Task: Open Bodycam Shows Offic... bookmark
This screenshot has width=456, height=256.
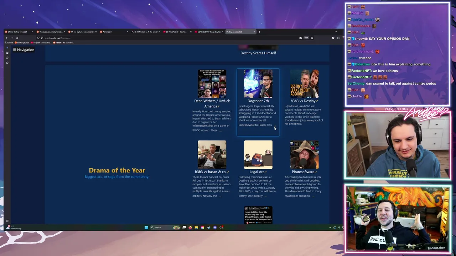Action: (x=41, y=43)
